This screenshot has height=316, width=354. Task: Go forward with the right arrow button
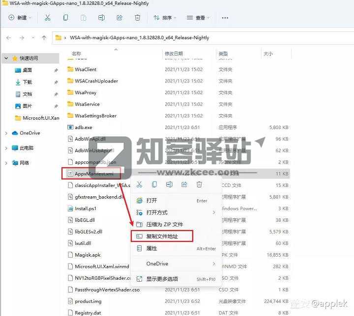22,38
